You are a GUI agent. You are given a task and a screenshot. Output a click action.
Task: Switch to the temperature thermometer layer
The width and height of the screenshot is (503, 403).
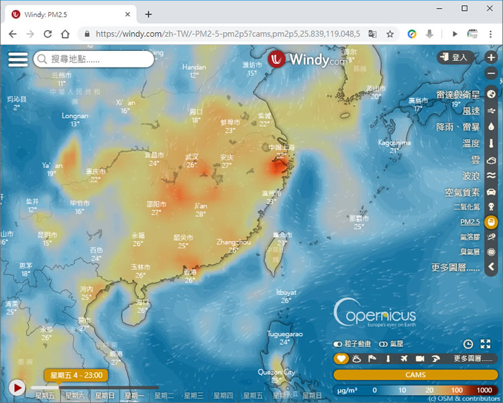[x=492, y=143]
